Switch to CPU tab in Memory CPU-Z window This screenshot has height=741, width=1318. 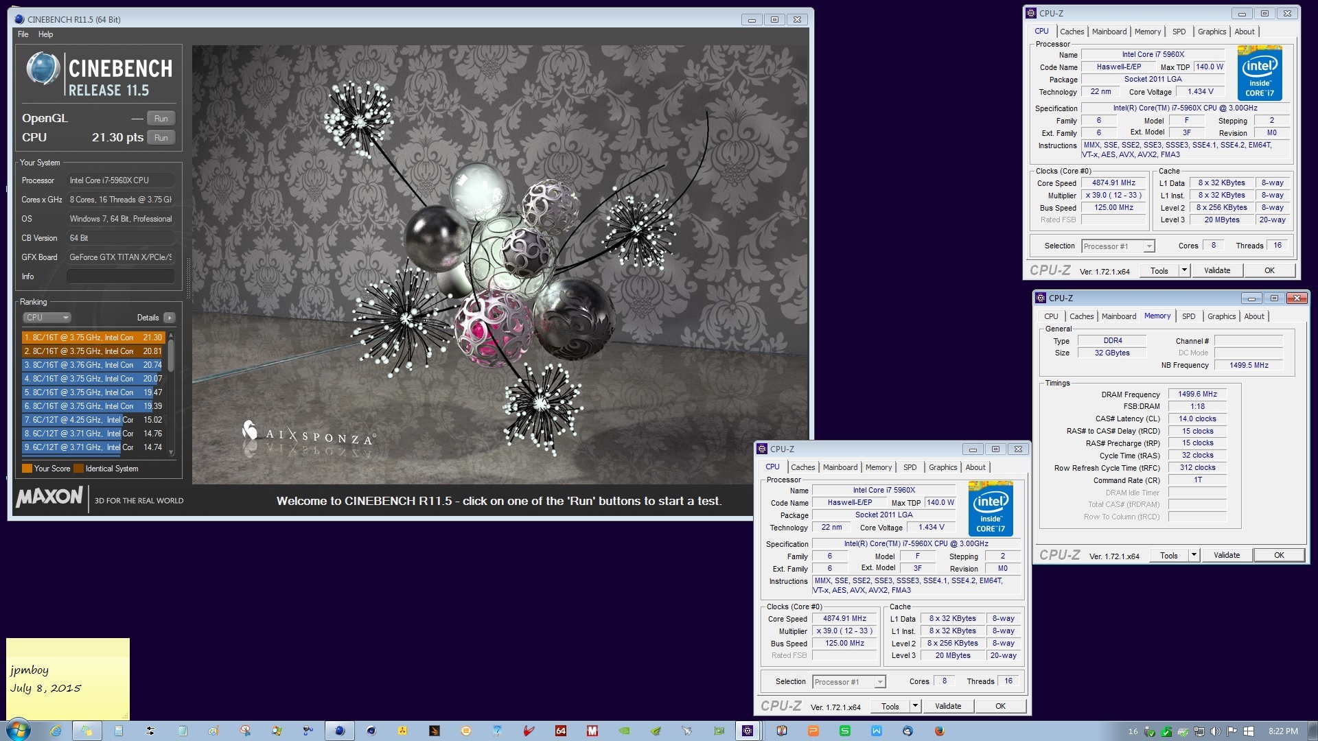coord(1051,316)
